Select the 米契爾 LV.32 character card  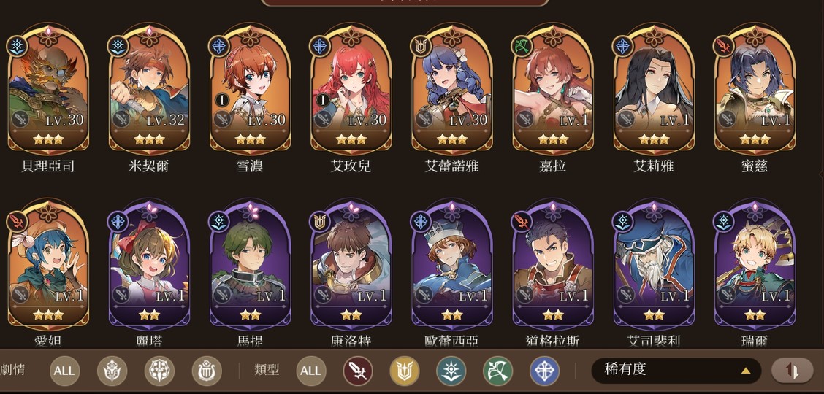pos(149,89)
